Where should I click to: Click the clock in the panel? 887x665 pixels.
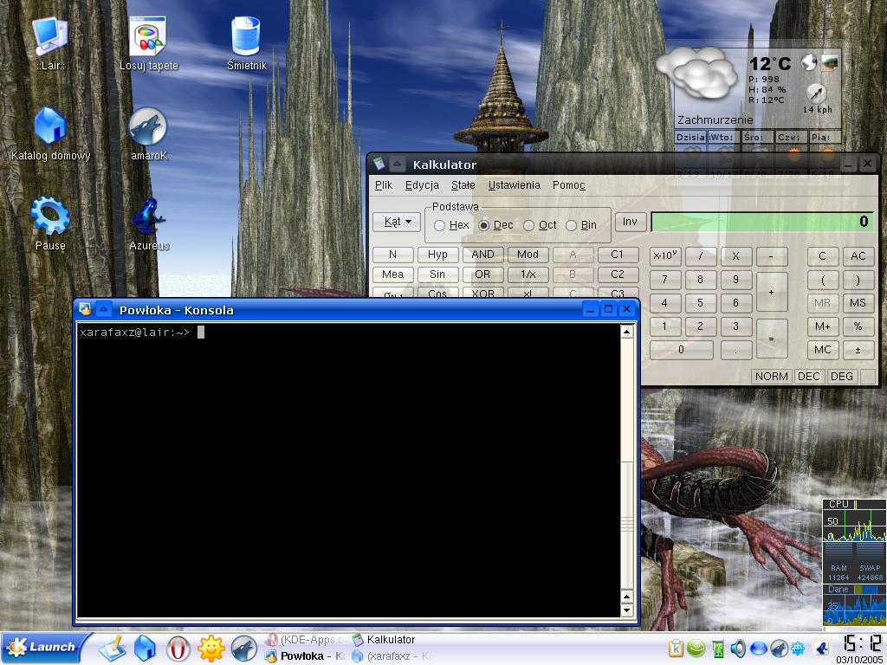click(862, 643)
